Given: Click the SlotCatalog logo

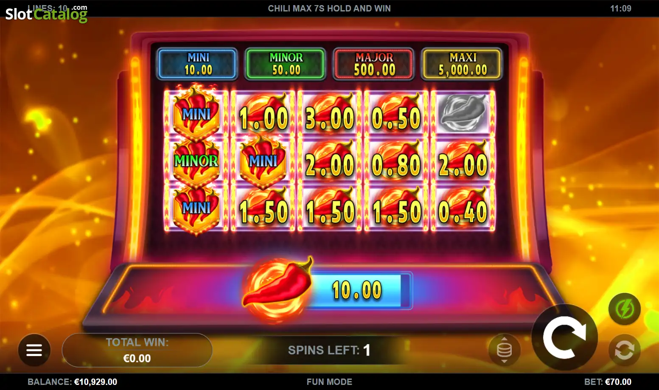Looking at the screenshot, I should (x=46, y=13).
